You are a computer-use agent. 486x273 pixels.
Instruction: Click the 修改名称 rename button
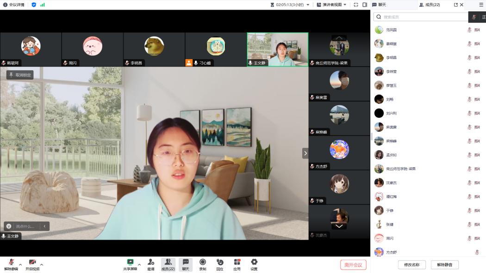[411, 265]
